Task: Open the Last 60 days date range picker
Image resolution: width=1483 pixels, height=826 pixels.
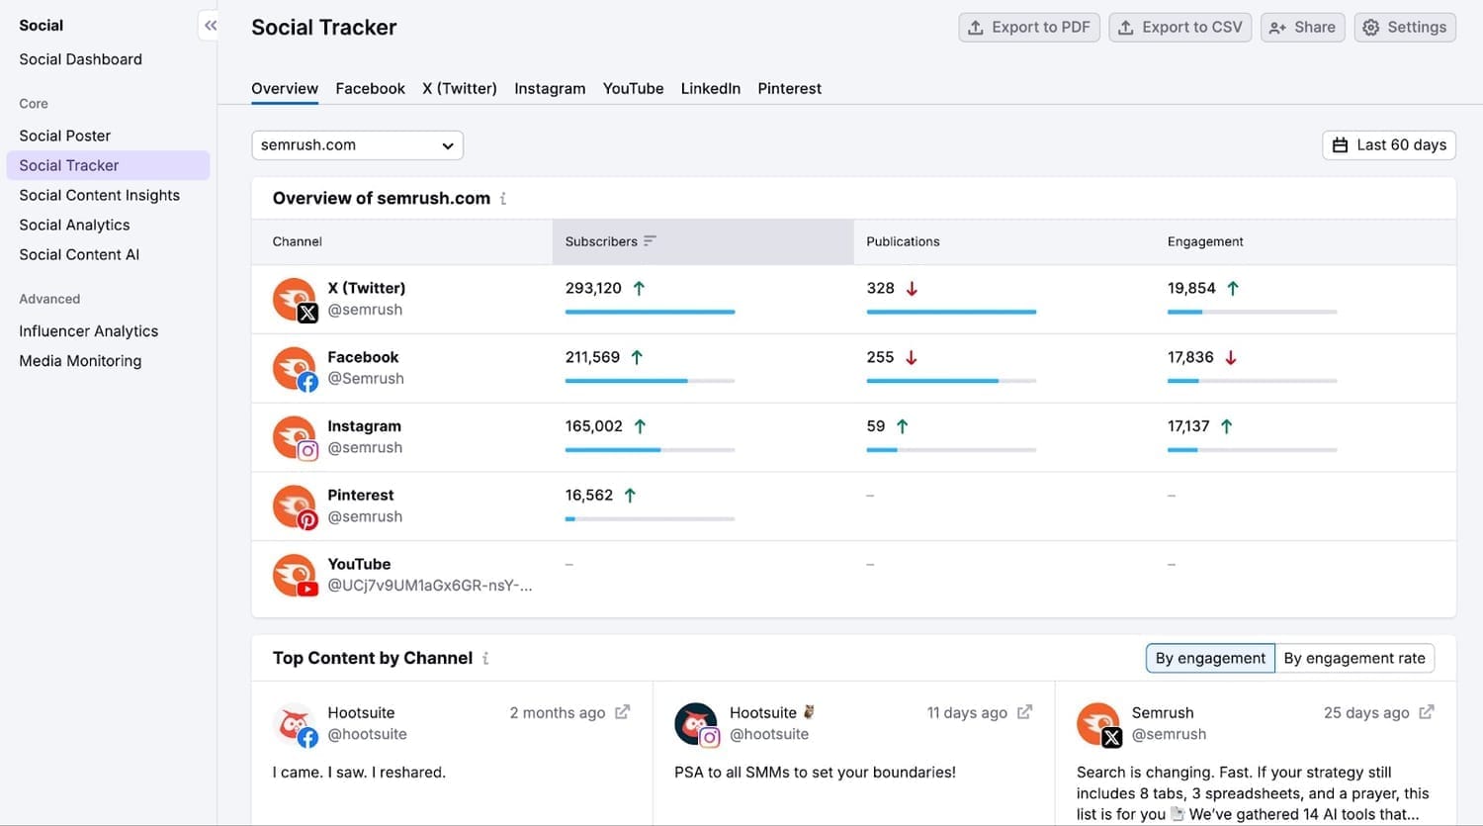Action: 1388,144
